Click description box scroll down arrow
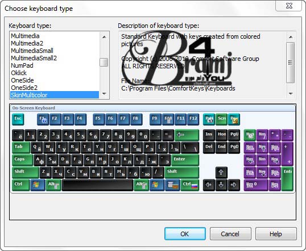This screenshot has height=251, width=306. [291, 94]
